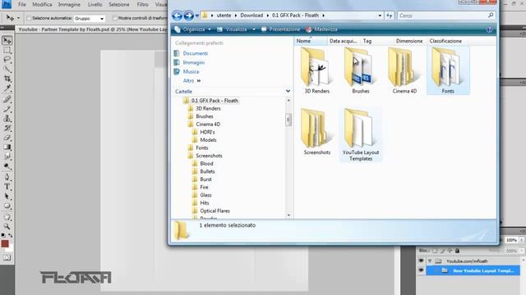Image resolution: width=526 pixels, height=295 pixels.
Task: Click the Explorer Back navigation button
Action: (x=178, y=16)
